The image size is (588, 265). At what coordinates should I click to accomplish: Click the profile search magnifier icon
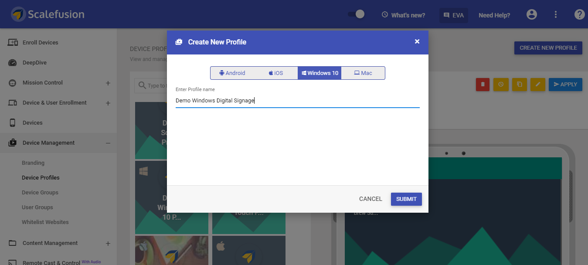pos(142,85)
